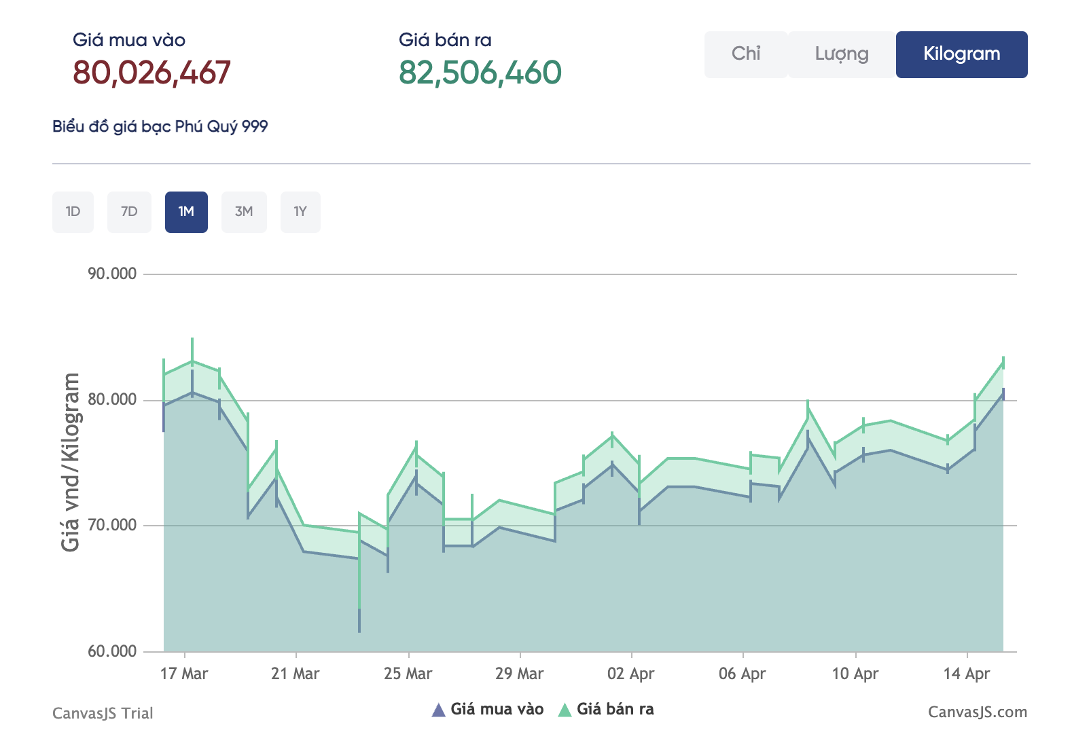Select the Kilogram unit button
This screenshot has height=743, width=1072.
point(961,54)
